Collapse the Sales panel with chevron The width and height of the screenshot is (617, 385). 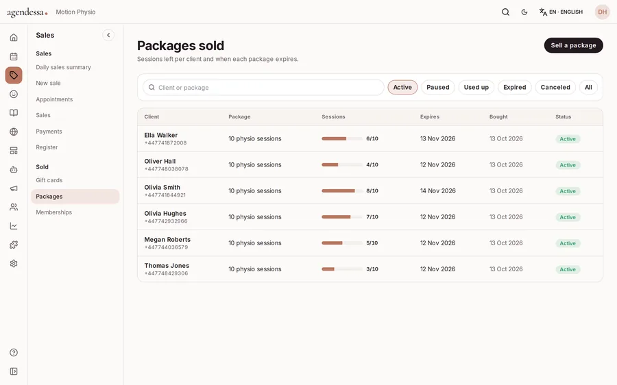coord(108,35)
